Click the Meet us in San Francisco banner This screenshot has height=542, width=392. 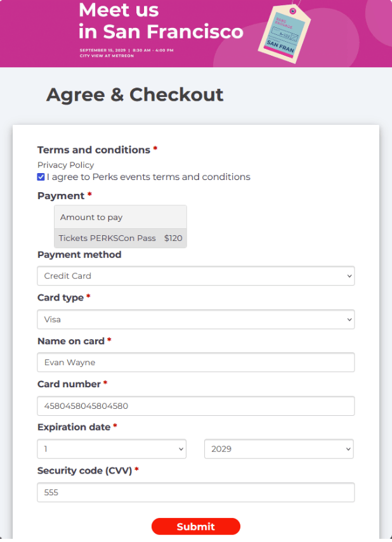196,34
